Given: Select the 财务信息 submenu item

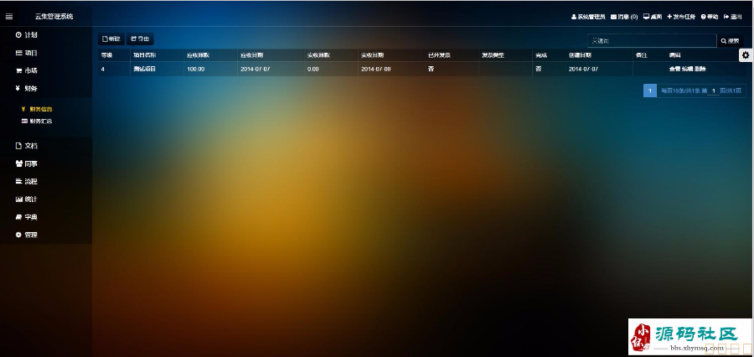Looking at the screenshot, I should pos(37,109).
